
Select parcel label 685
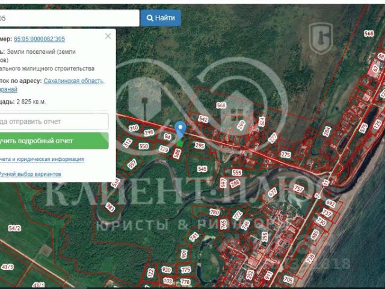[315, 235]
